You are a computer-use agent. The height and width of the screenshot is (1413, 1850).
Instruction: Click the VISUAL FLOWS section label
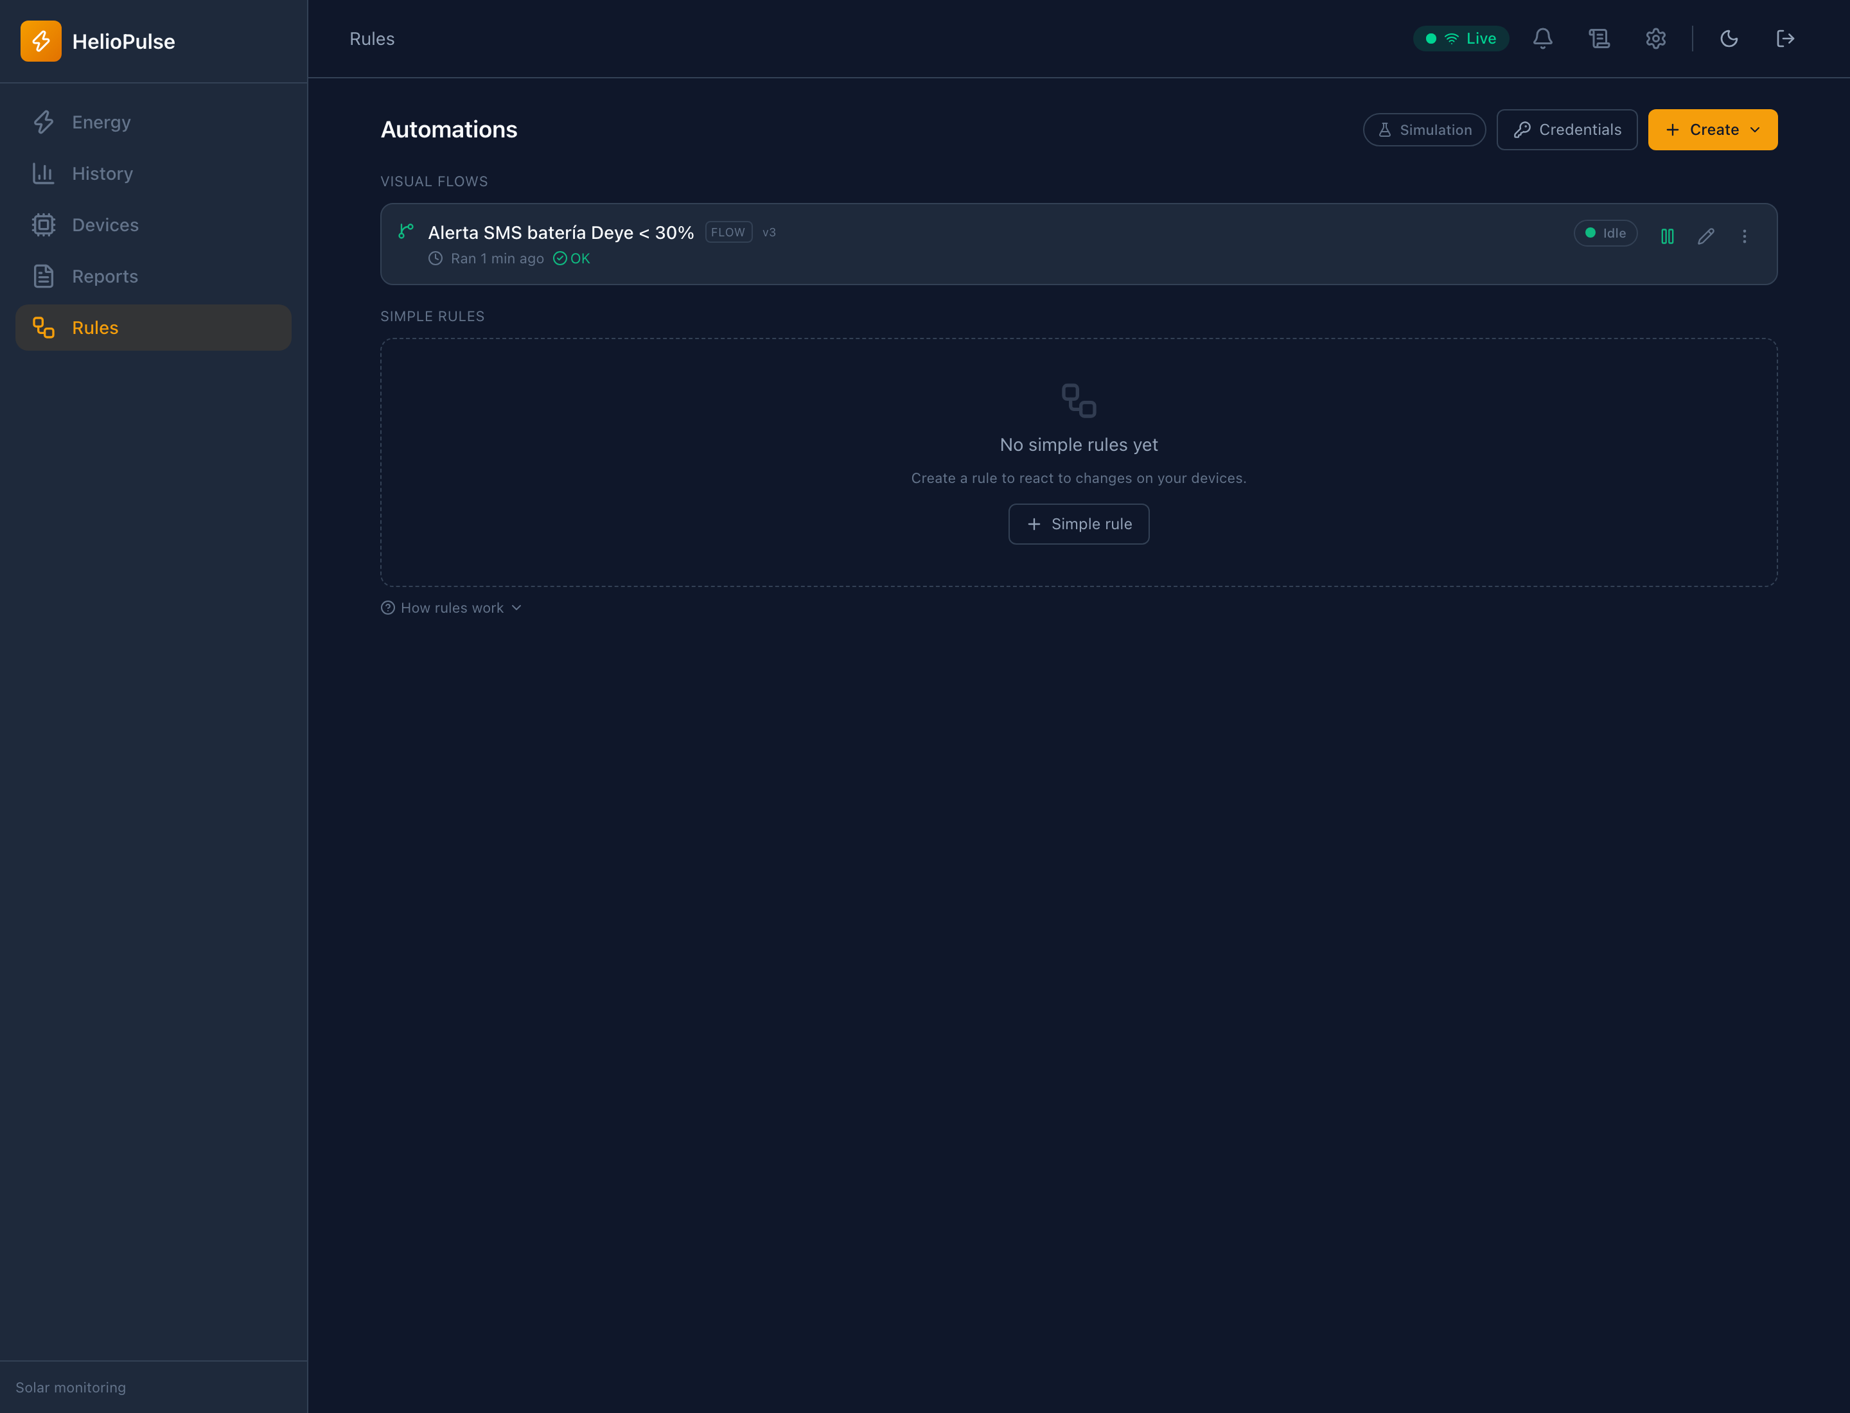tap(434, 182)
